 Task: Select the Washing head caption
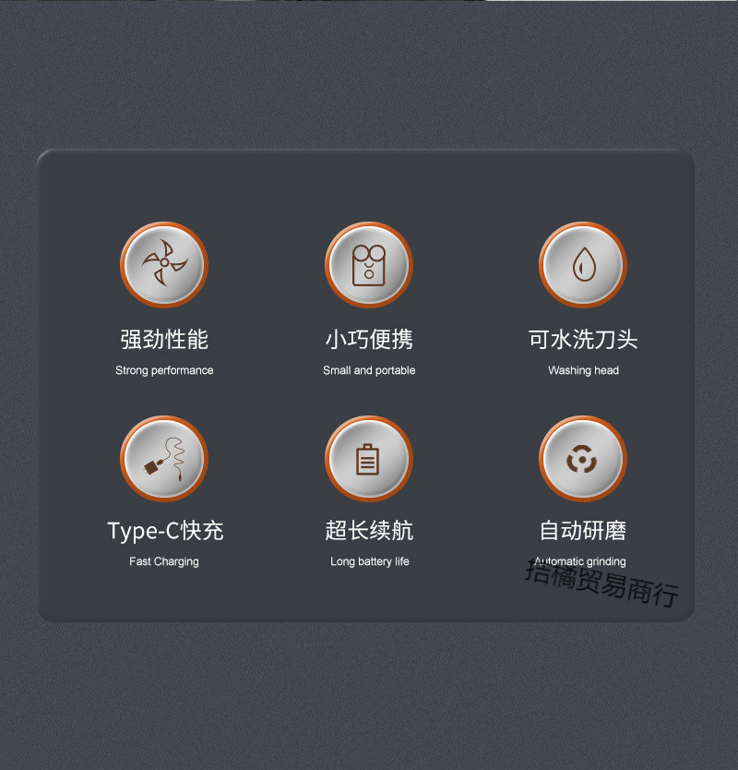click(583, 370)
